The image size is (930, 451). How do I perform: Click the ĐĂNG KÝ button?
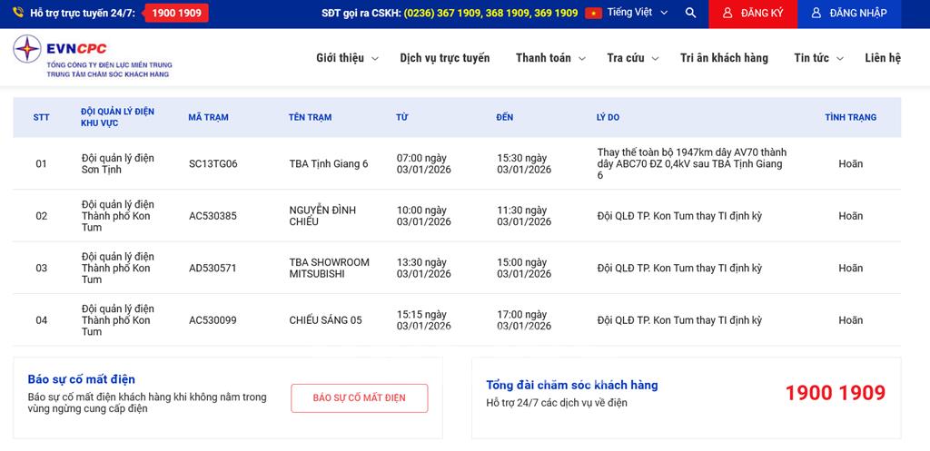click(753, 14)
